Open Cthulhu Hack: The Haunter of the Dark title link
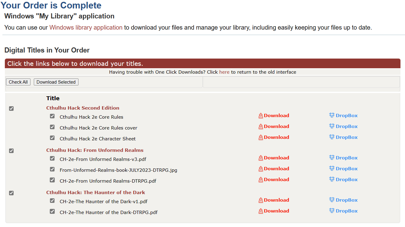 (x=95, y=193)
